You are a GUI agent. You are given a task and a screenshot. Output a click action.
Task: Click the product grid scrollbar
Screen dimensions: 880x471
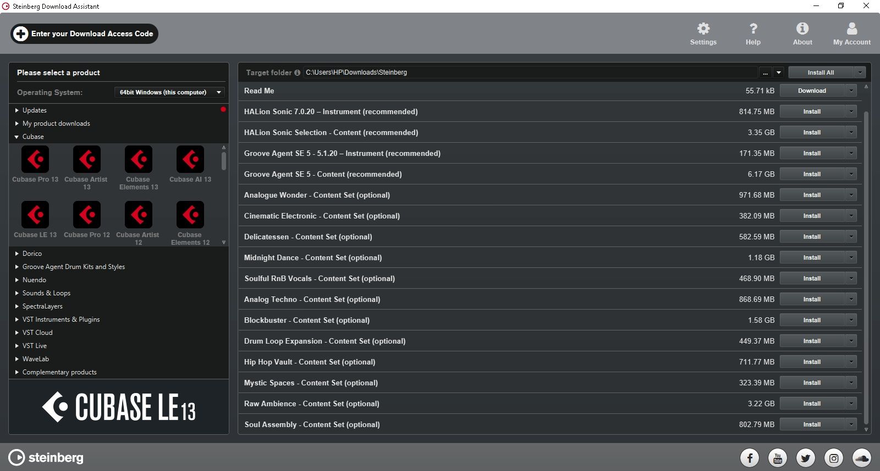(224, 161)
